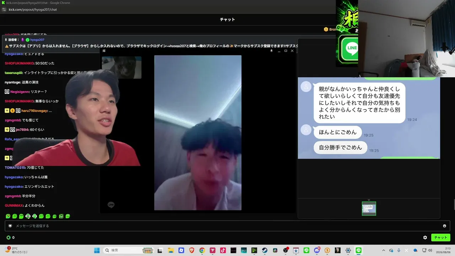Open Task View from taskbar
The image size is (455, 256).
(160, 250)
